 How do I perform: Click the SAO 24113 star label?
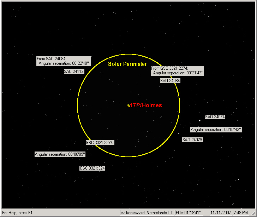point(74,72)
